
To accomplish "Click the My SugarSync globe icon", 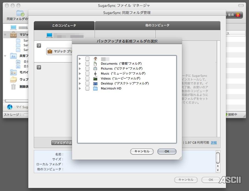I will tap(10, 107).
